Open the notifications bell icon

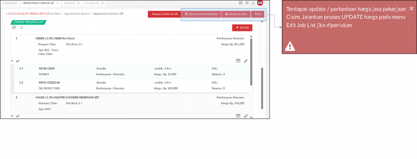click(x=253, y=3)
